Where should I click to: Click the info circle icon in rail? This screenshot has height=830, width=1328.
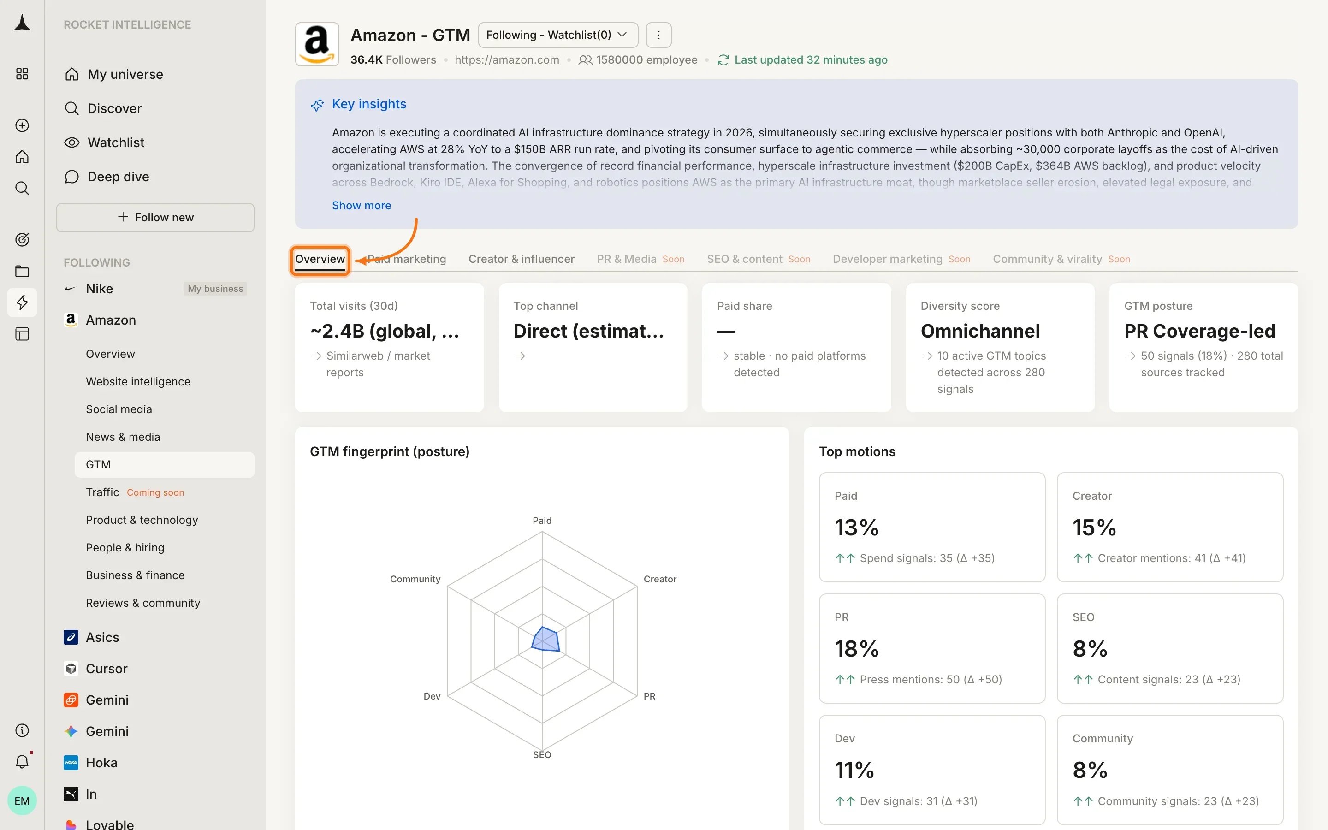22,731
